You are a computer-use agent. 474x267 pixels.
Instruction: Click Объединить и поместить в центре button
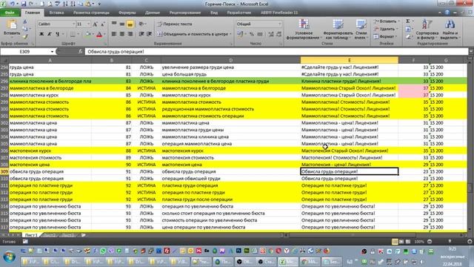coord(193,34)
